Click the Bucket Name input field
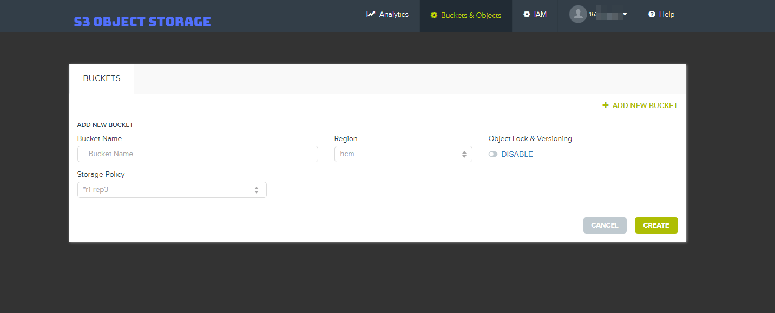The width and height of the screenshot is (775, 313). (x=198, y=154)
